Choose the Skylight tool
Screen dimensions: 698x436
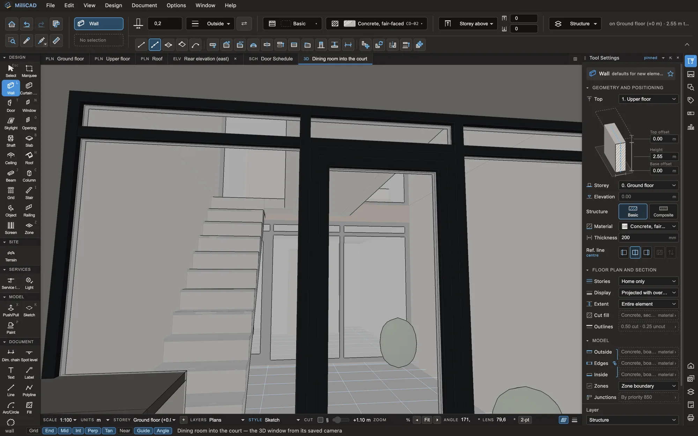click(11, 123)
